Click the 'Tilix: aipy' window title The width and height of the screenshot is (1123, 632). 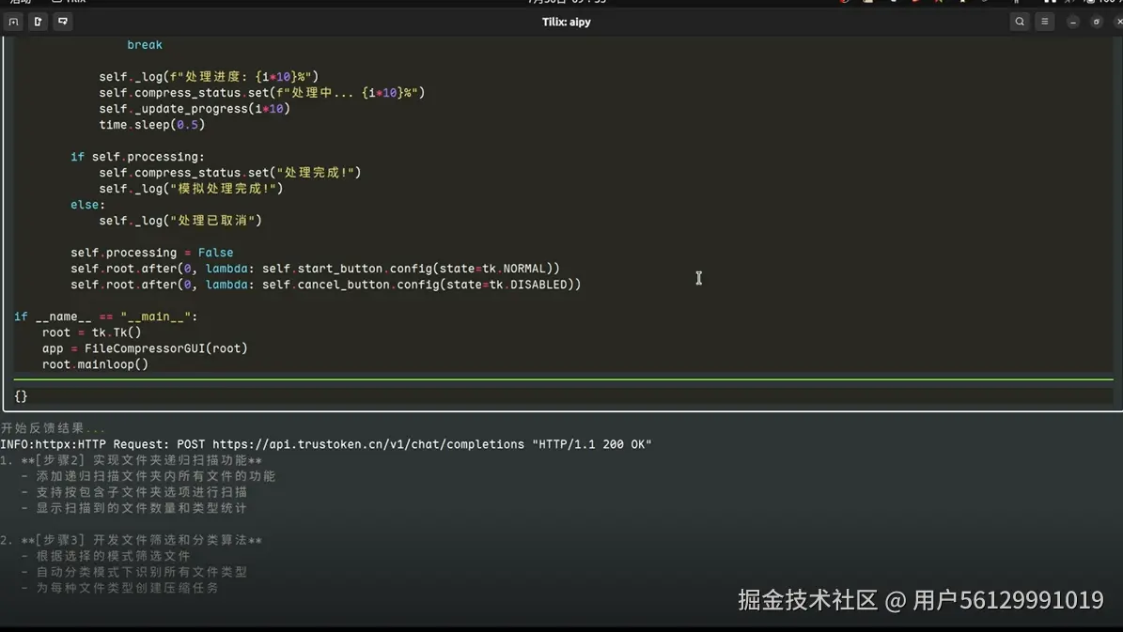coord(566,23)
